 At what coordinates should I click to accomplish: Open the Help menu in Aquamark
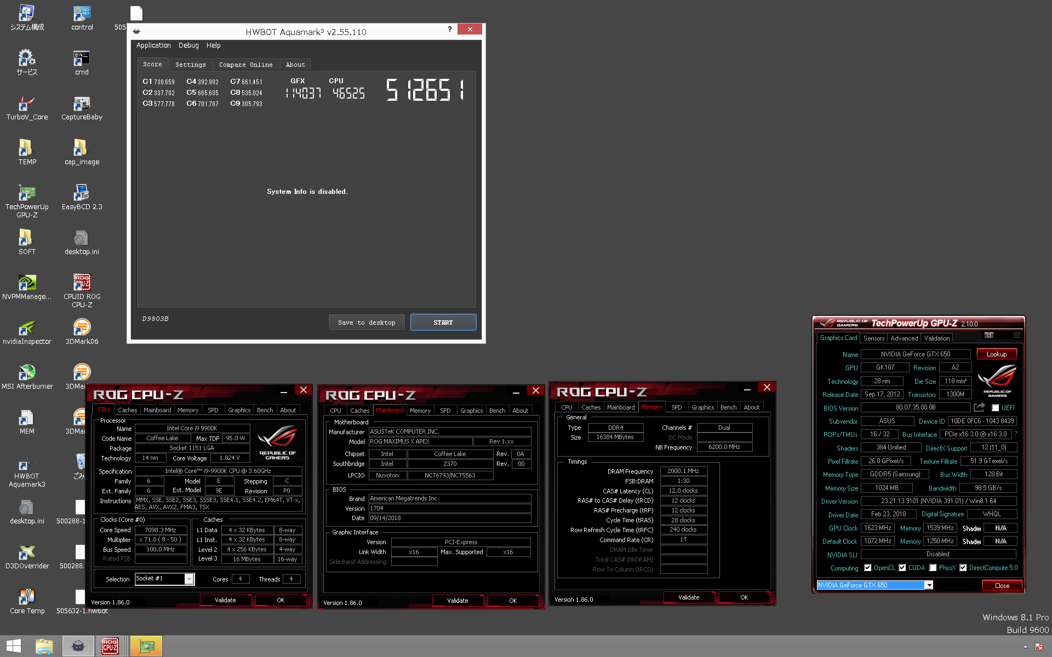[x=213, y=45]
